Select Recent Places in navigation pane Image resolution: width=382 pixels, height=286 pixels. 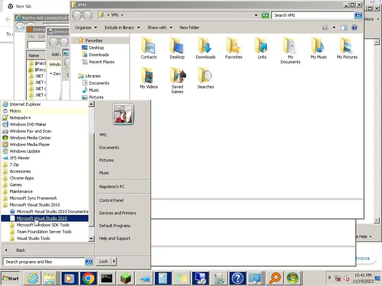[x=101, y=62]
